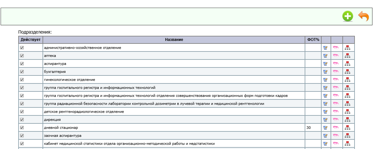Image resolution: width=375 pixels, height=149 pixels.
Task: Click eye icon for аспирантура
Action: pyautogui.click(x=336, y=64)
